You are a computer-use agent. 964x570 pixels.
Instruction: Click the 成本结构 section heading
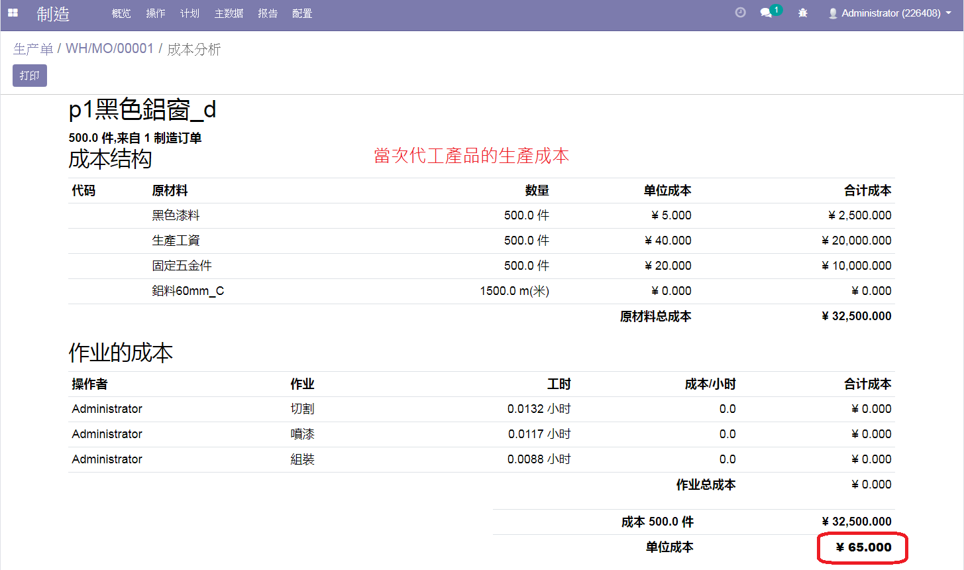click(x=110, y=159)
